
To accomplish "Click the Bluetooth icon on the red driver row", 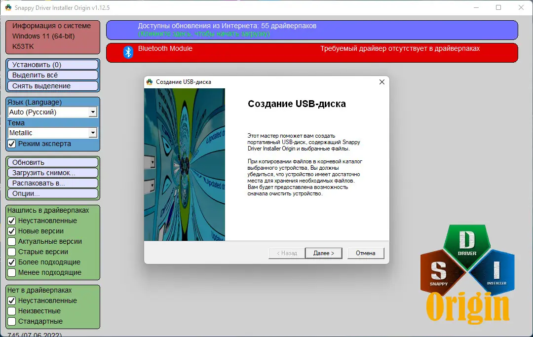I will pyautogui.click(x=128, y=51).
